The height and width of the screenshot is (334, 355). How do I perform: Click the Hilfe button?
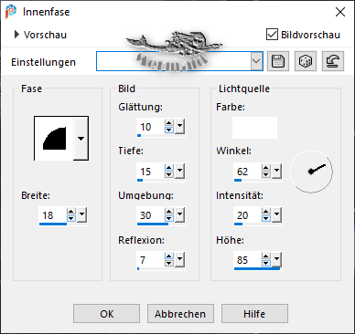click(254, 314)
